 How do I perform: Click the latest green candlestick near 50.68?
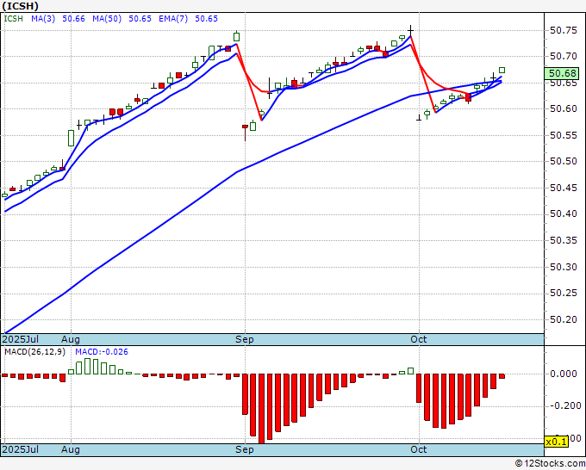(502, 71)
